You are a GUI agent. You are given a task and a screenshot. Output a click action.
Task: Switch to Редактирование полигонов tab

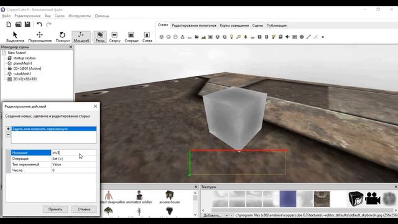pos(194,26)
